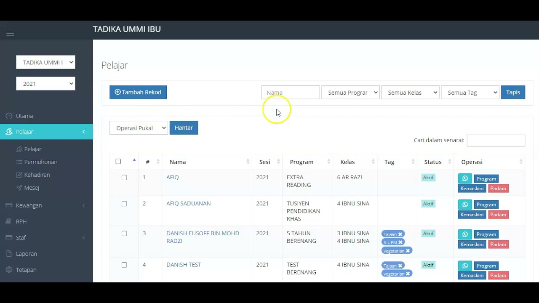Toggle the select-all checkbox in table header
539x303 pixels.
pyautogui.click(x=118, y=161)
